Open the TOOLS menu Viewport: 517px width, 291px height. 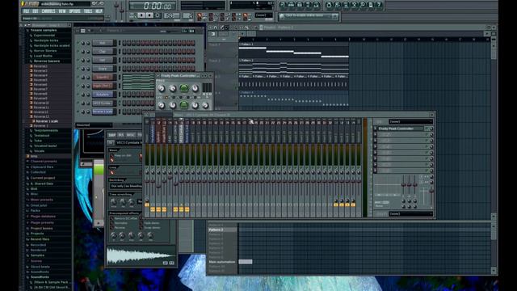point(88,11)
